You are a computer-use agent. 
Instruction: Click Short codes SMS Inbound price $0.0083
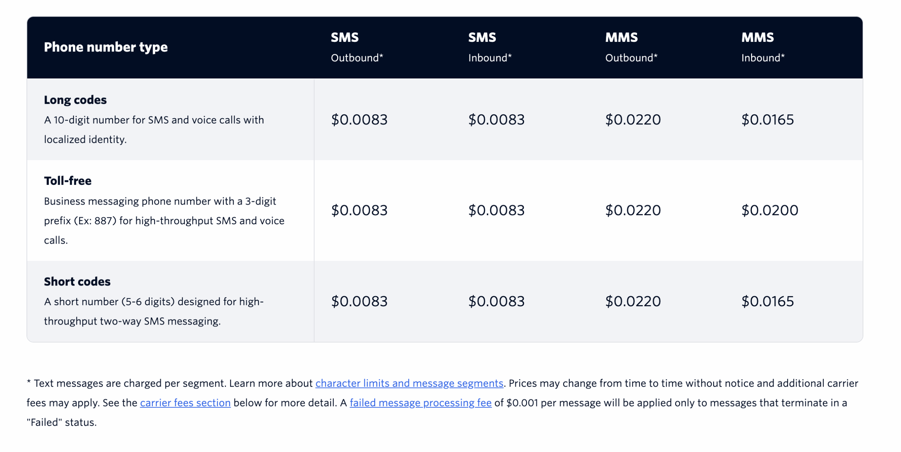[x=496, y=301]
